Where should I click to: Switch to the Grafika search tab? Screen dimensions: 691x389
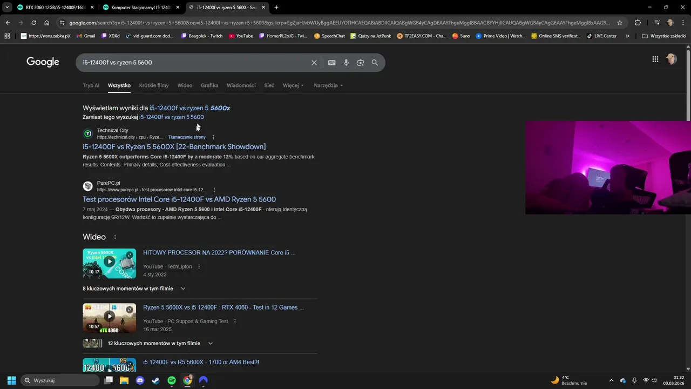[x=209, y=85]
